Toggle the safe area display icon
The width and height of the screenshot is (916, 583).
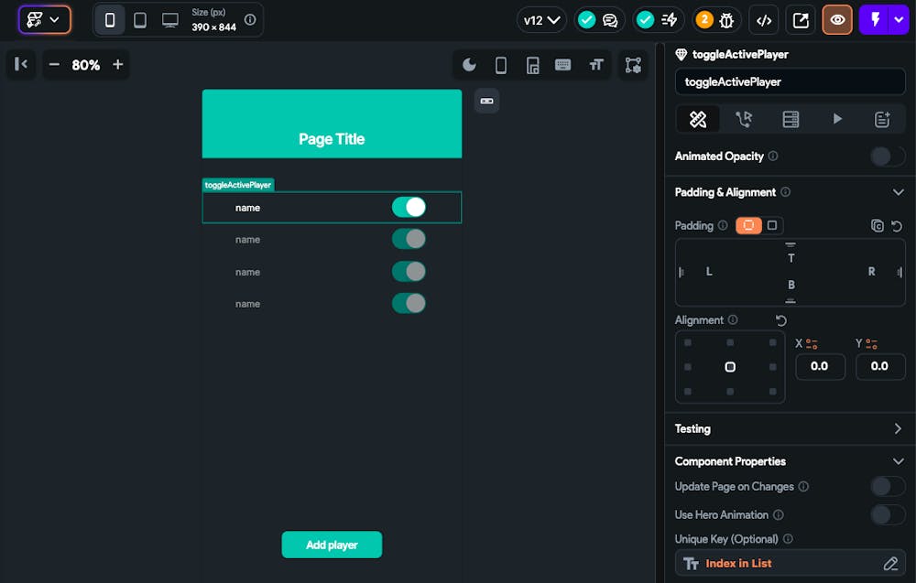coord(533,65)
